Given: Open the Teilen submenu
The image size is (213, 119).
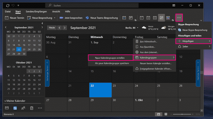Looking at the screenshot, I should pyautogui.click(x=193, y=47).
